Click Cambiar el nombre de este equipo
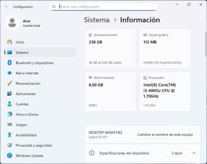This screenshot has height=164, width=207. click(x=165, y=135)
